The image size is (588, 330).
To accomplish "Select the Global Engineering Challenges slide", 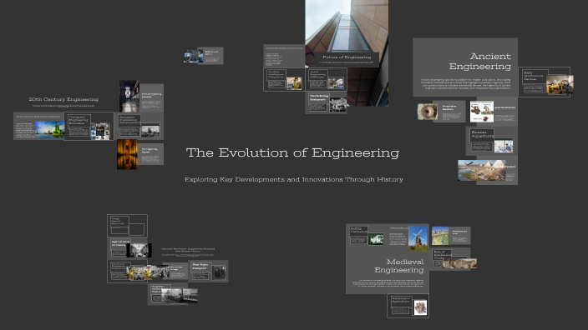I will point(327,79).
